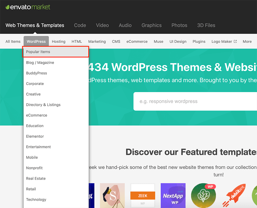Choose Blog / Magazine from dropdown

pos(56,62)
